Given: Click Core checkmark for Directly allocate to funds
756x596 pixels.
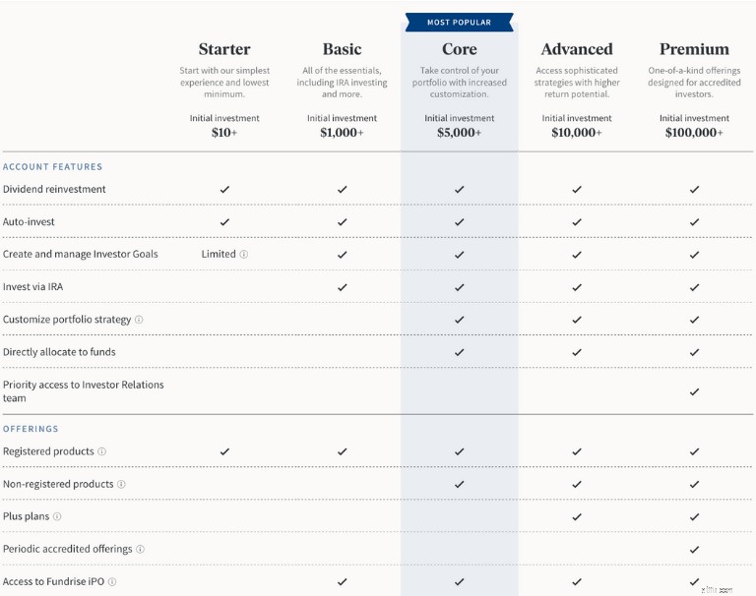Looking at the screenshot, I should pos(460,352).
